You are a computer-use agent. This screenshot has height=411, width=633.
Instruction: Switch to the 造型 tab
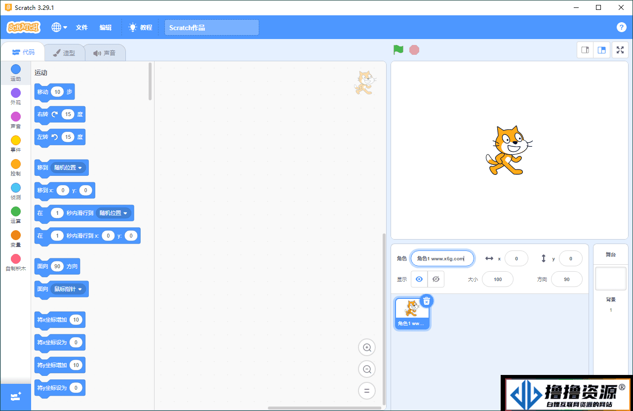(64, 53)
